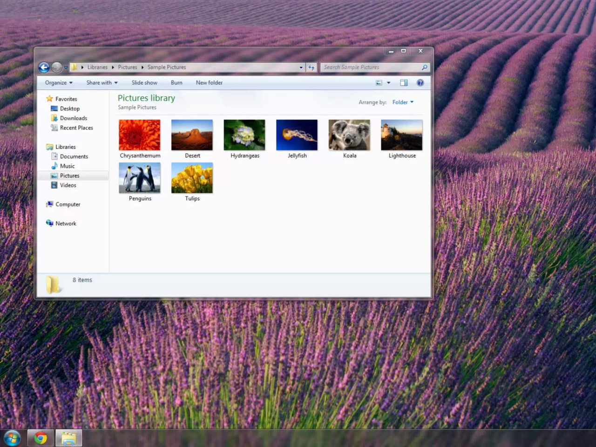Open Downloads in Favorites
This screenshot has height=447, width=596.
(x=73, y=118)
